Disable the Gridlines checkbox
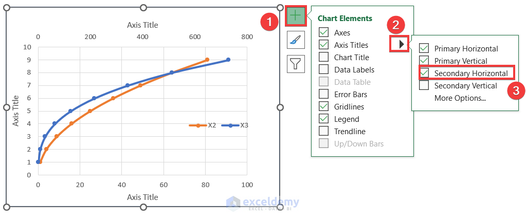Image resolution: width=526 pixels, height=220 pixels. click(324, 107)
